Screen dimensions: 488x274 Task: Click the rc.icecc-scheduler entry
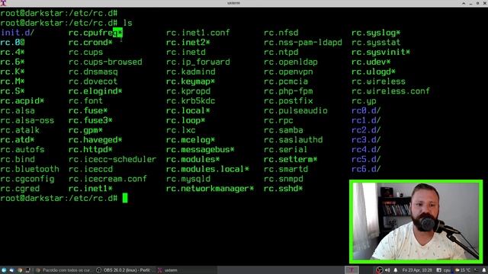pyautogui.click(x=112, y=159)
